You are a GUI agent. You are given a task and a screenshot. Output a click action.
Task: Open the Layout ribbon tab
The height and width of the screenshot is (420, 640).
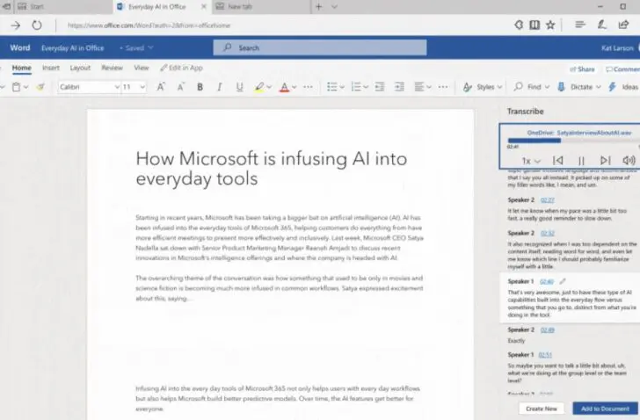point(80,69)
